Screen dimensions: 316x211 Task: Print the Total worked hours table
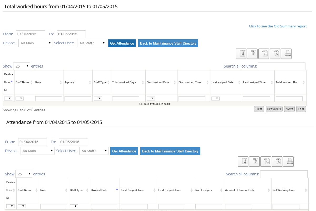click(x=286, y=54)
